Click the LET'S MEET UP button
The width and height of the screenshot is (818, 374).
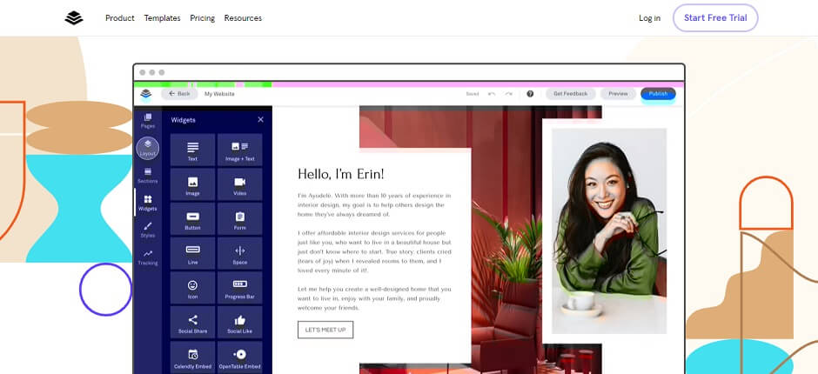point(325,330)
